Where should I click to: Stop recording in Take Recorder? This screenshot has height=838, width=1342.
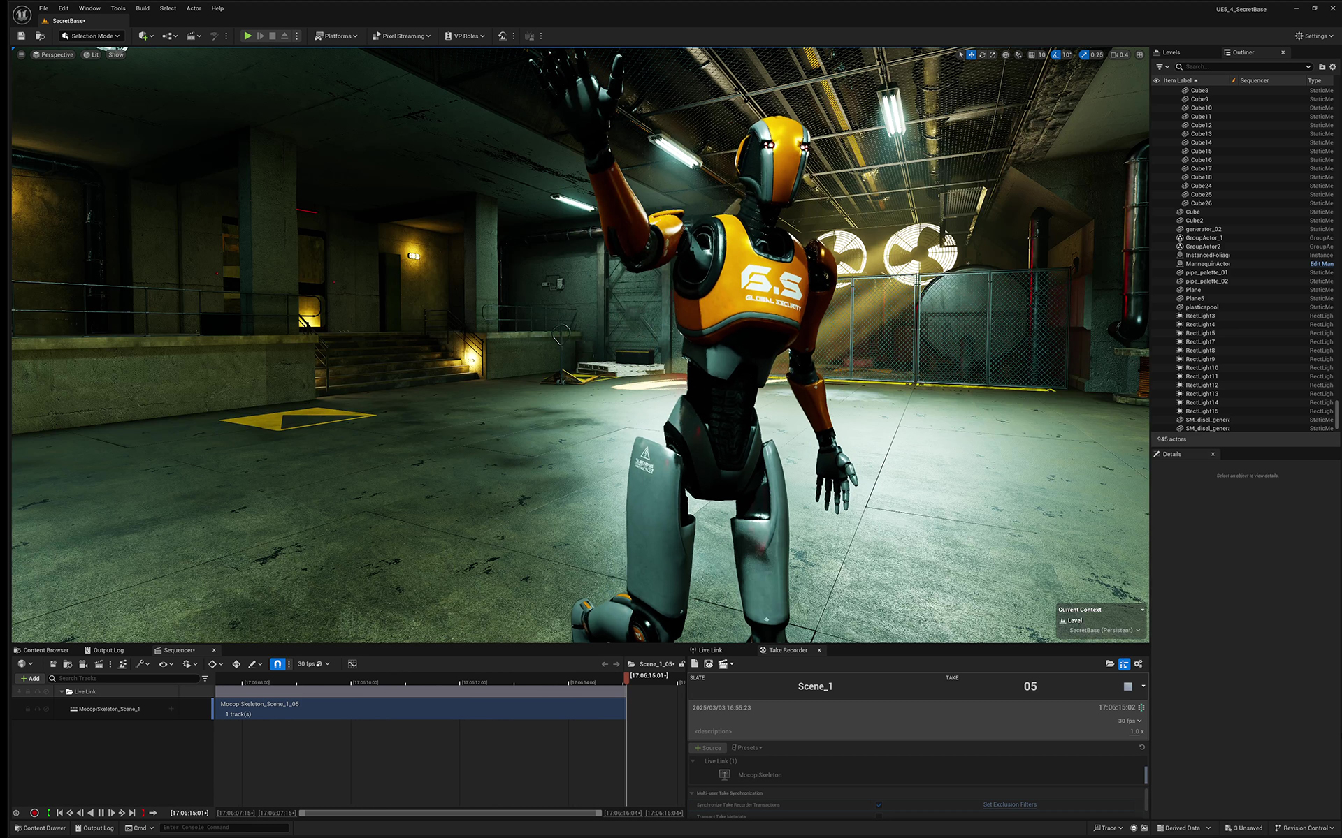[1127, 686]
